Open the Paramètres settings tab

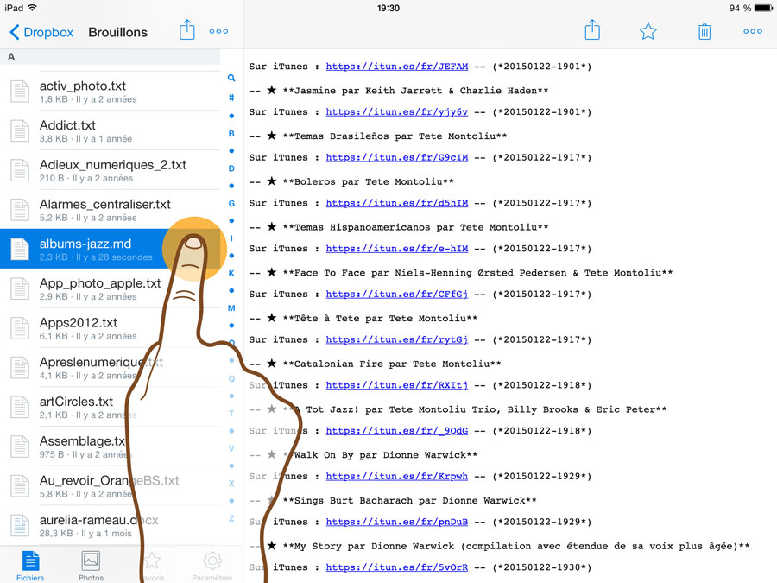pyautogui.click(x=212, y=566)
